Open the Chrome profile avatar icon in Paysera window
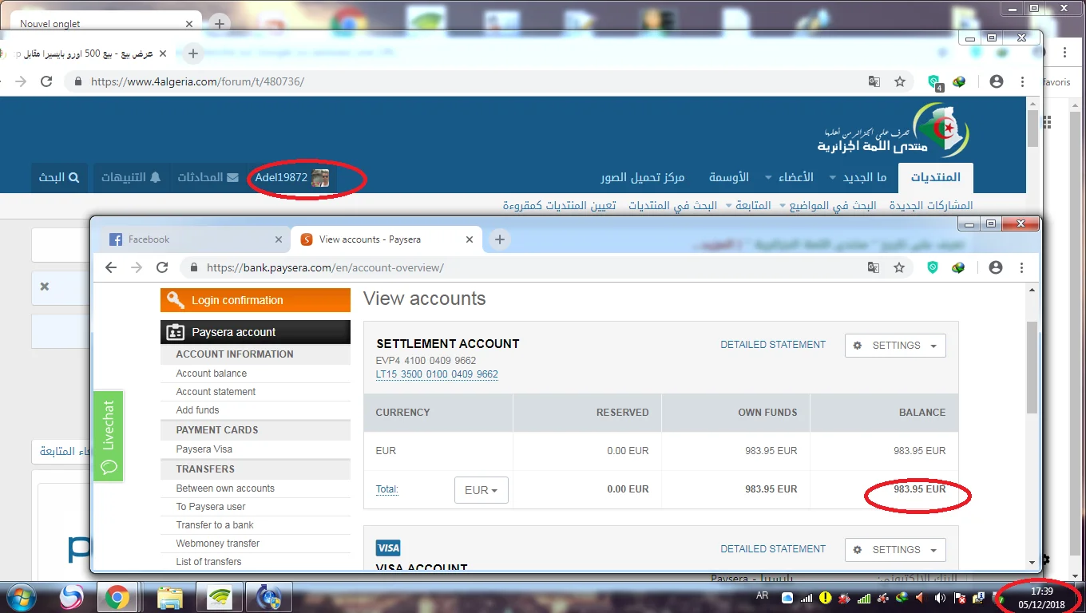 click(x=995, y=267)
